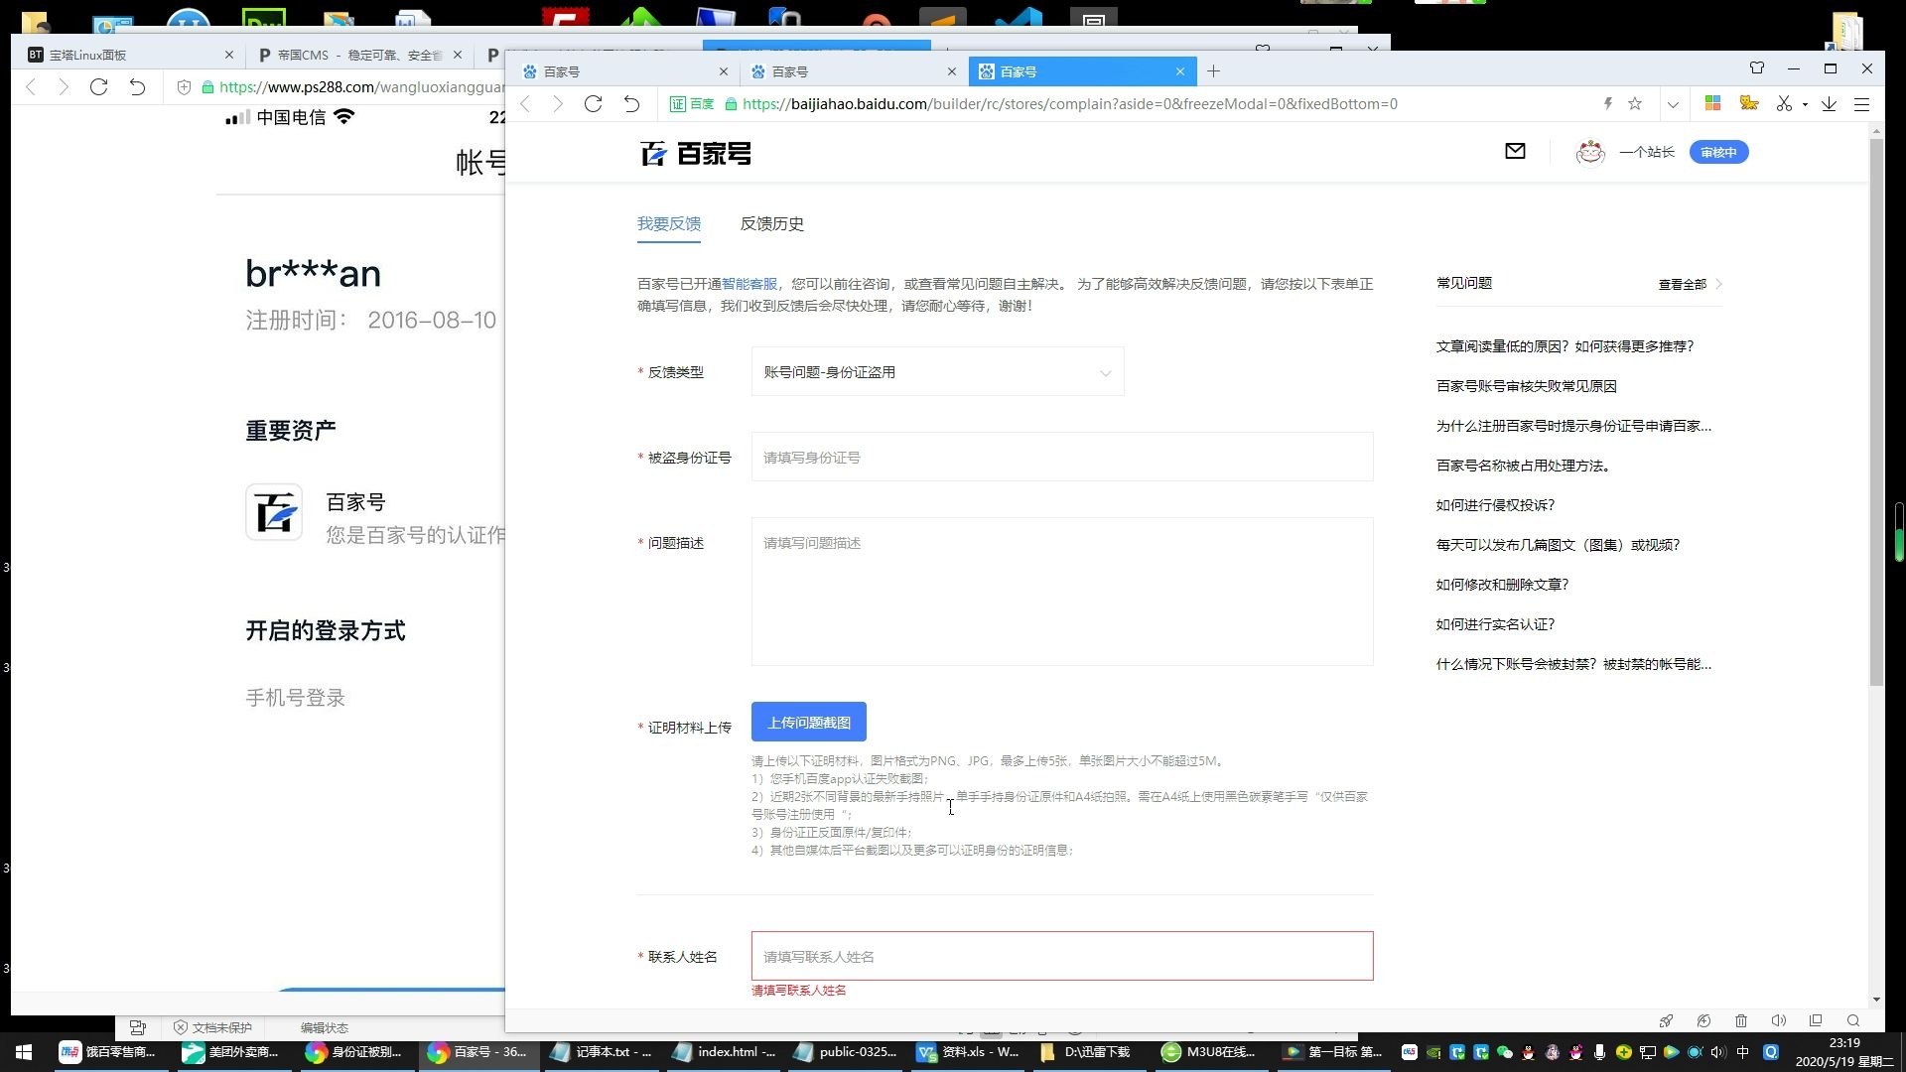Focus the 被盗身份证号 input field
The width and height of the screenshot is (1906, 1072).
1062,458
